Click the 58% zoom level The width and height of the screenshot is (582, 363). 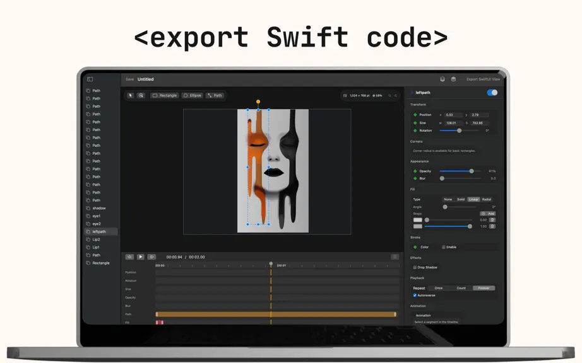coord(377,96)
